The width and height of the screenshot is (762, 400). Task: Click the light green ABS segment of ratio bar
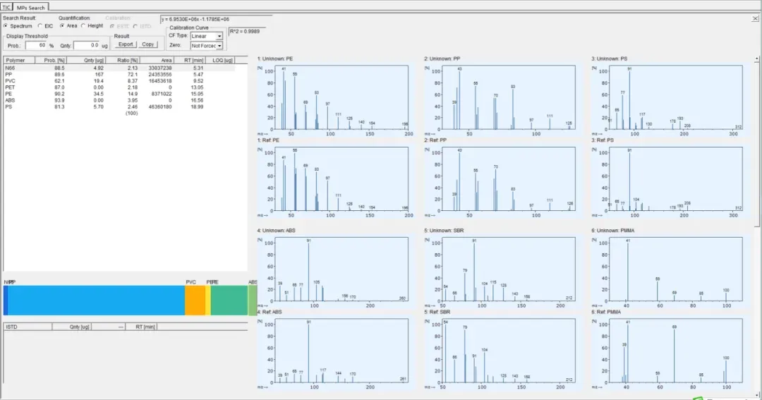(252, 301)
